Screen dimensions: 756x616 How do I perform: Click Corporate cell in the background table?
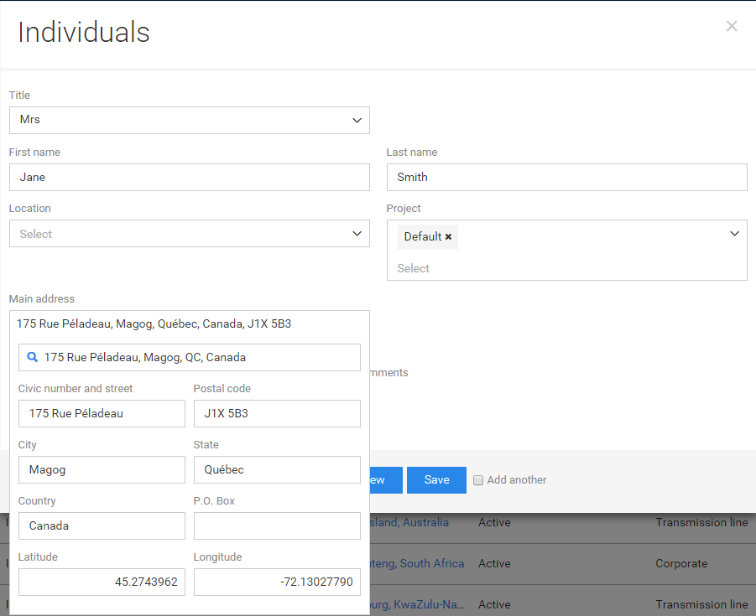click(681, 563)
